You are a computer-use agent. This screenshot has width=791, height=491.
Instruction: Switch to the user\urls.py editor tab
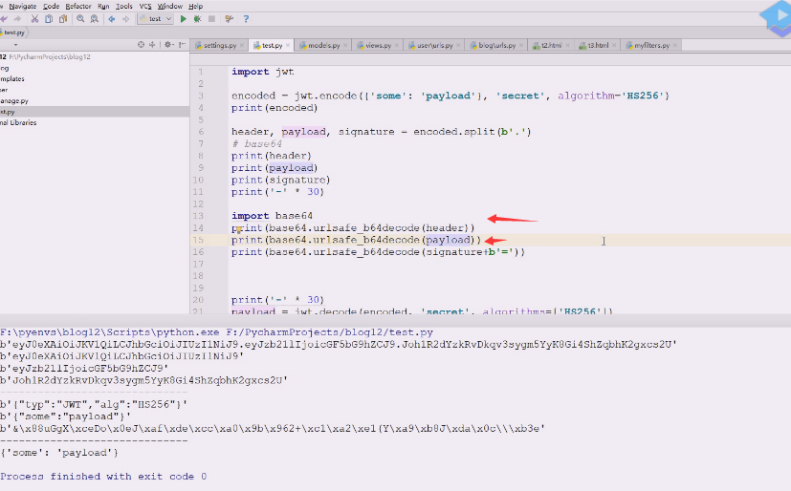pos(434,45)
